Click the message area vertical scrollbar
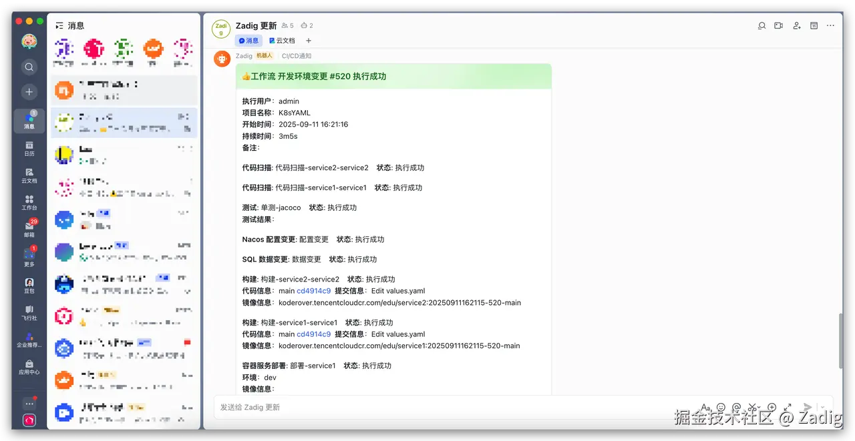855x441 pixels. (x=841, y=340)
